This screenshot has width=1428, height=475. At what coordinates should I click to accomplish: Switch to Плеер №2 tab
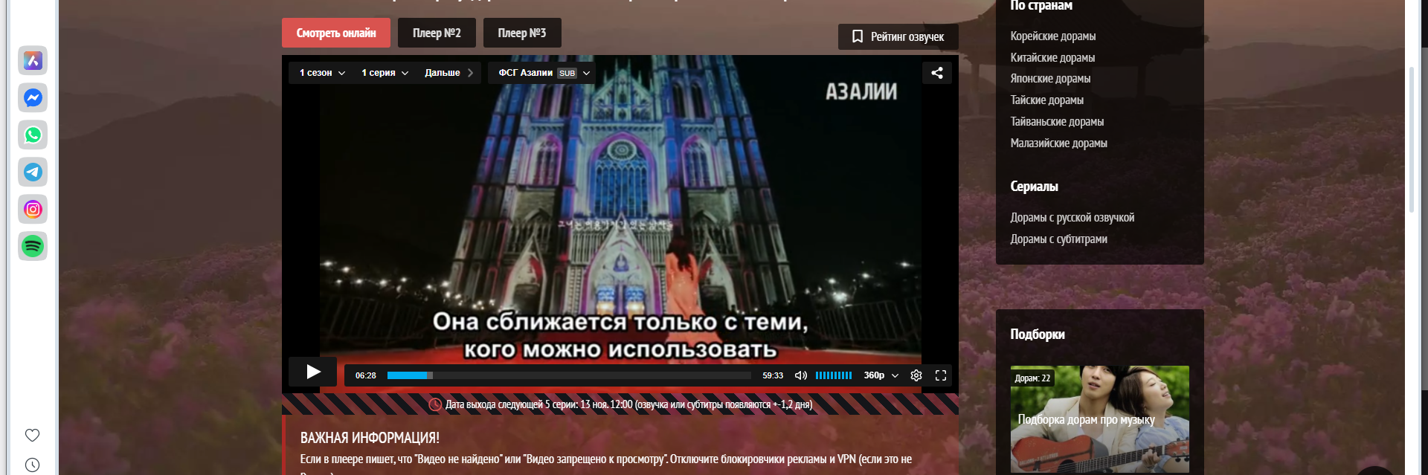(437, 33)
